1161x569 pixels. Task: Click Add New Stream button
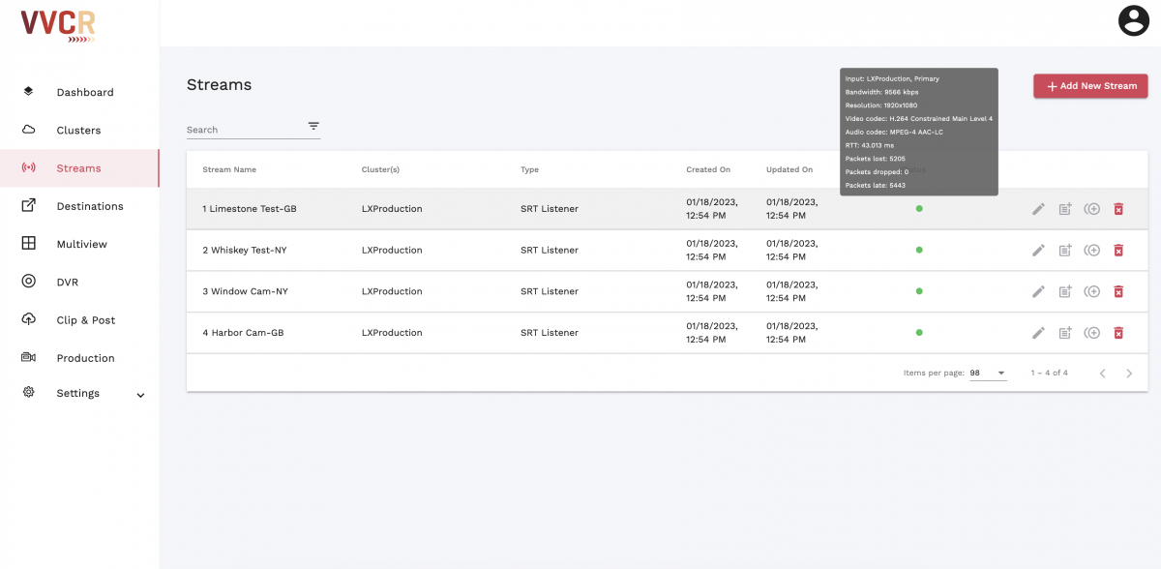pyautogui.click(x=1090, y=86)
